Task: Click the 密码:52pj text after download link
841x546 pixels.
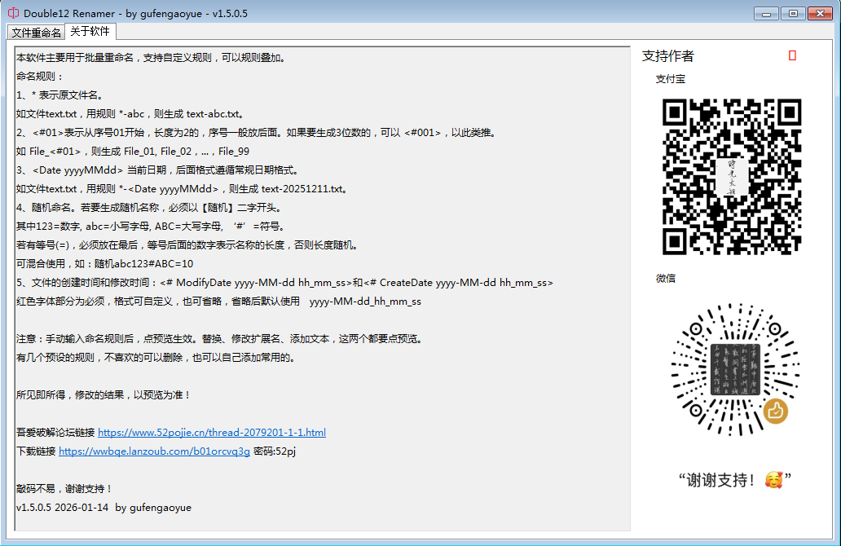Action: pyautogui.click(x=274, y=451)
